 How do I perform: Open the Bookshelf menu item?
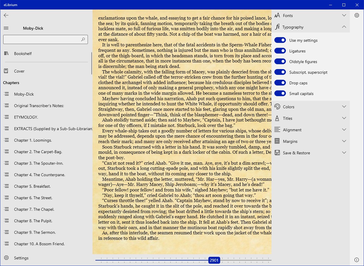pos(46,54)
